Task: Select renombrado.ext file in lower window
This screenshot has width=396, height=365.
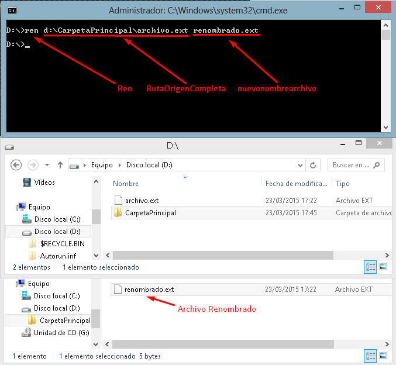Action: [252, 290]
